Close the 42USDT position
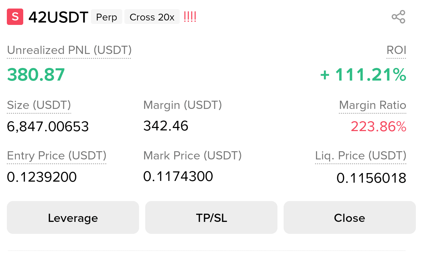 pyautogui.click(x=350, y=217)
